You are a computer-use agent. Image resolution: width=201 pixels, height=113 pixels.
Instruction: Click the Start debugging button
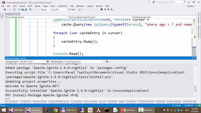tap(72, 10)
